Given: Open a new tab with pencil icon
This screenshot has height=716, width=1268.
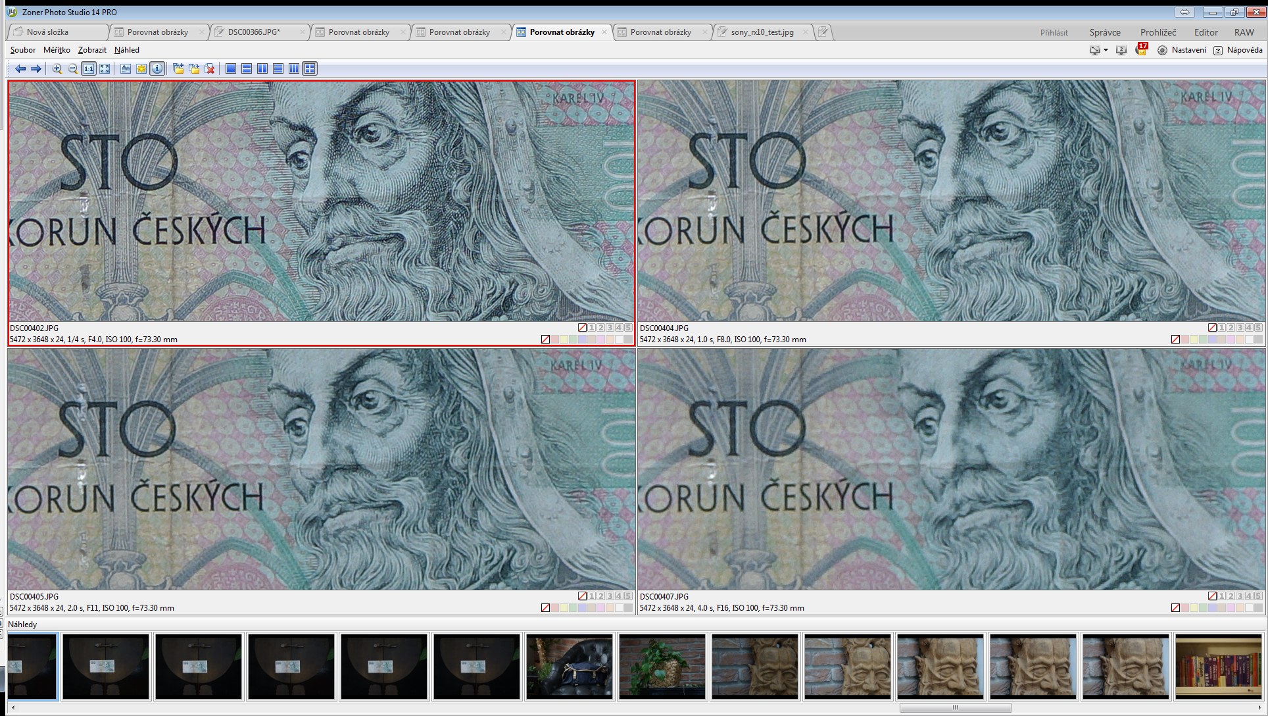Looking at the screenshot, I should coord(823,32).
